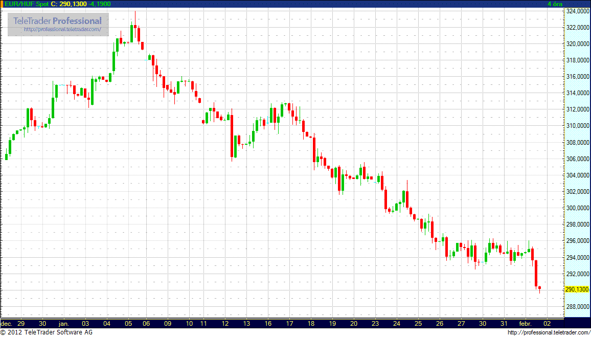
Task: Click date 17 on the time axis
Action: (289, 324)
